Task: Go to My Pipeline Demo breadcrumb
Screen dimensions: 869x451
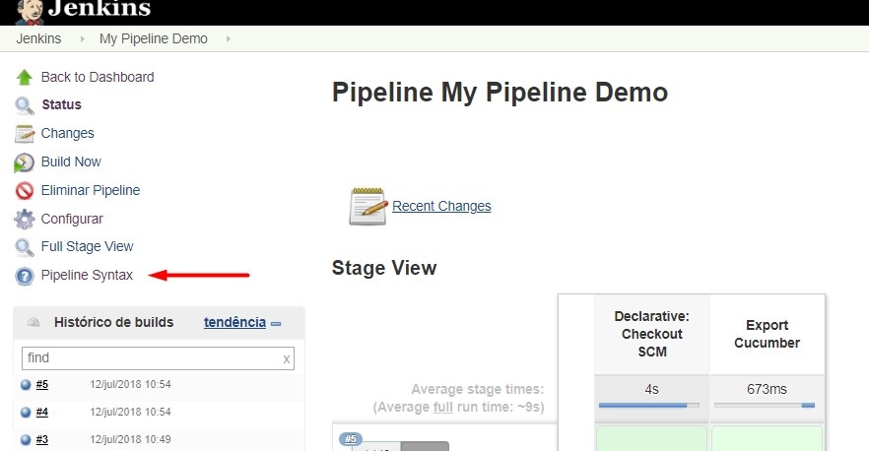Action: click(x=154, y=38)
